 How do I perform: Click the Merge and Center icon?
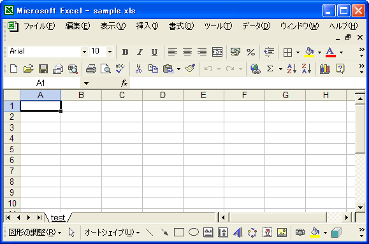pos(217,52)
